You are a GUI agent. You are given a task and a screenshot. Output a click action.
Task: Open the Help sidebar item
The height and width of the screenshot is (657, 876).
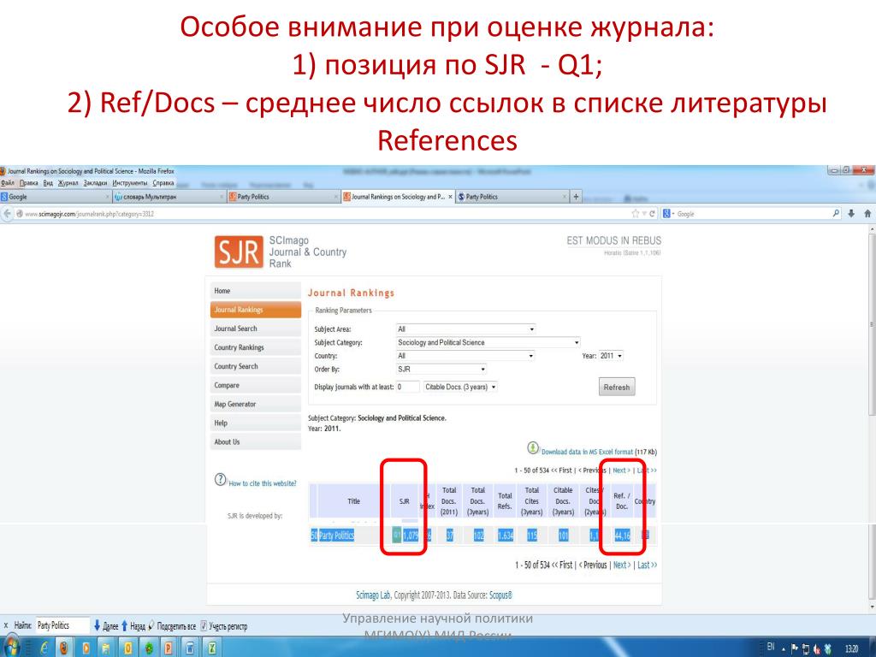coord(256,423)
